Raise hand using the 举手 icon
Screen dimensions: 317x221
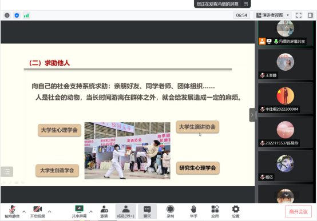click(193, 211)
